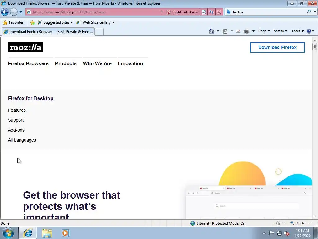Click the RSS feeds icon
Viewport: 318px width, 239px height.
coord(225,31)
